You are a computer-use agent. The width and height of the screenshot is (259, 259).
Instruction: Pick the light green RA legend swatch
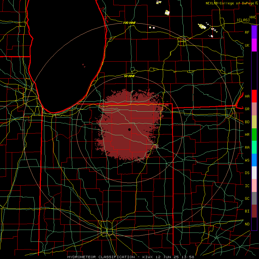pos(254,147)
